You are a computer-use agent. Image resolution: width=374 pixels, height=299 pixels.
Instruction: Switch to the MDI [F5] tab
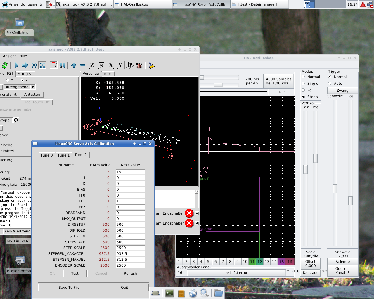(25, 74)
